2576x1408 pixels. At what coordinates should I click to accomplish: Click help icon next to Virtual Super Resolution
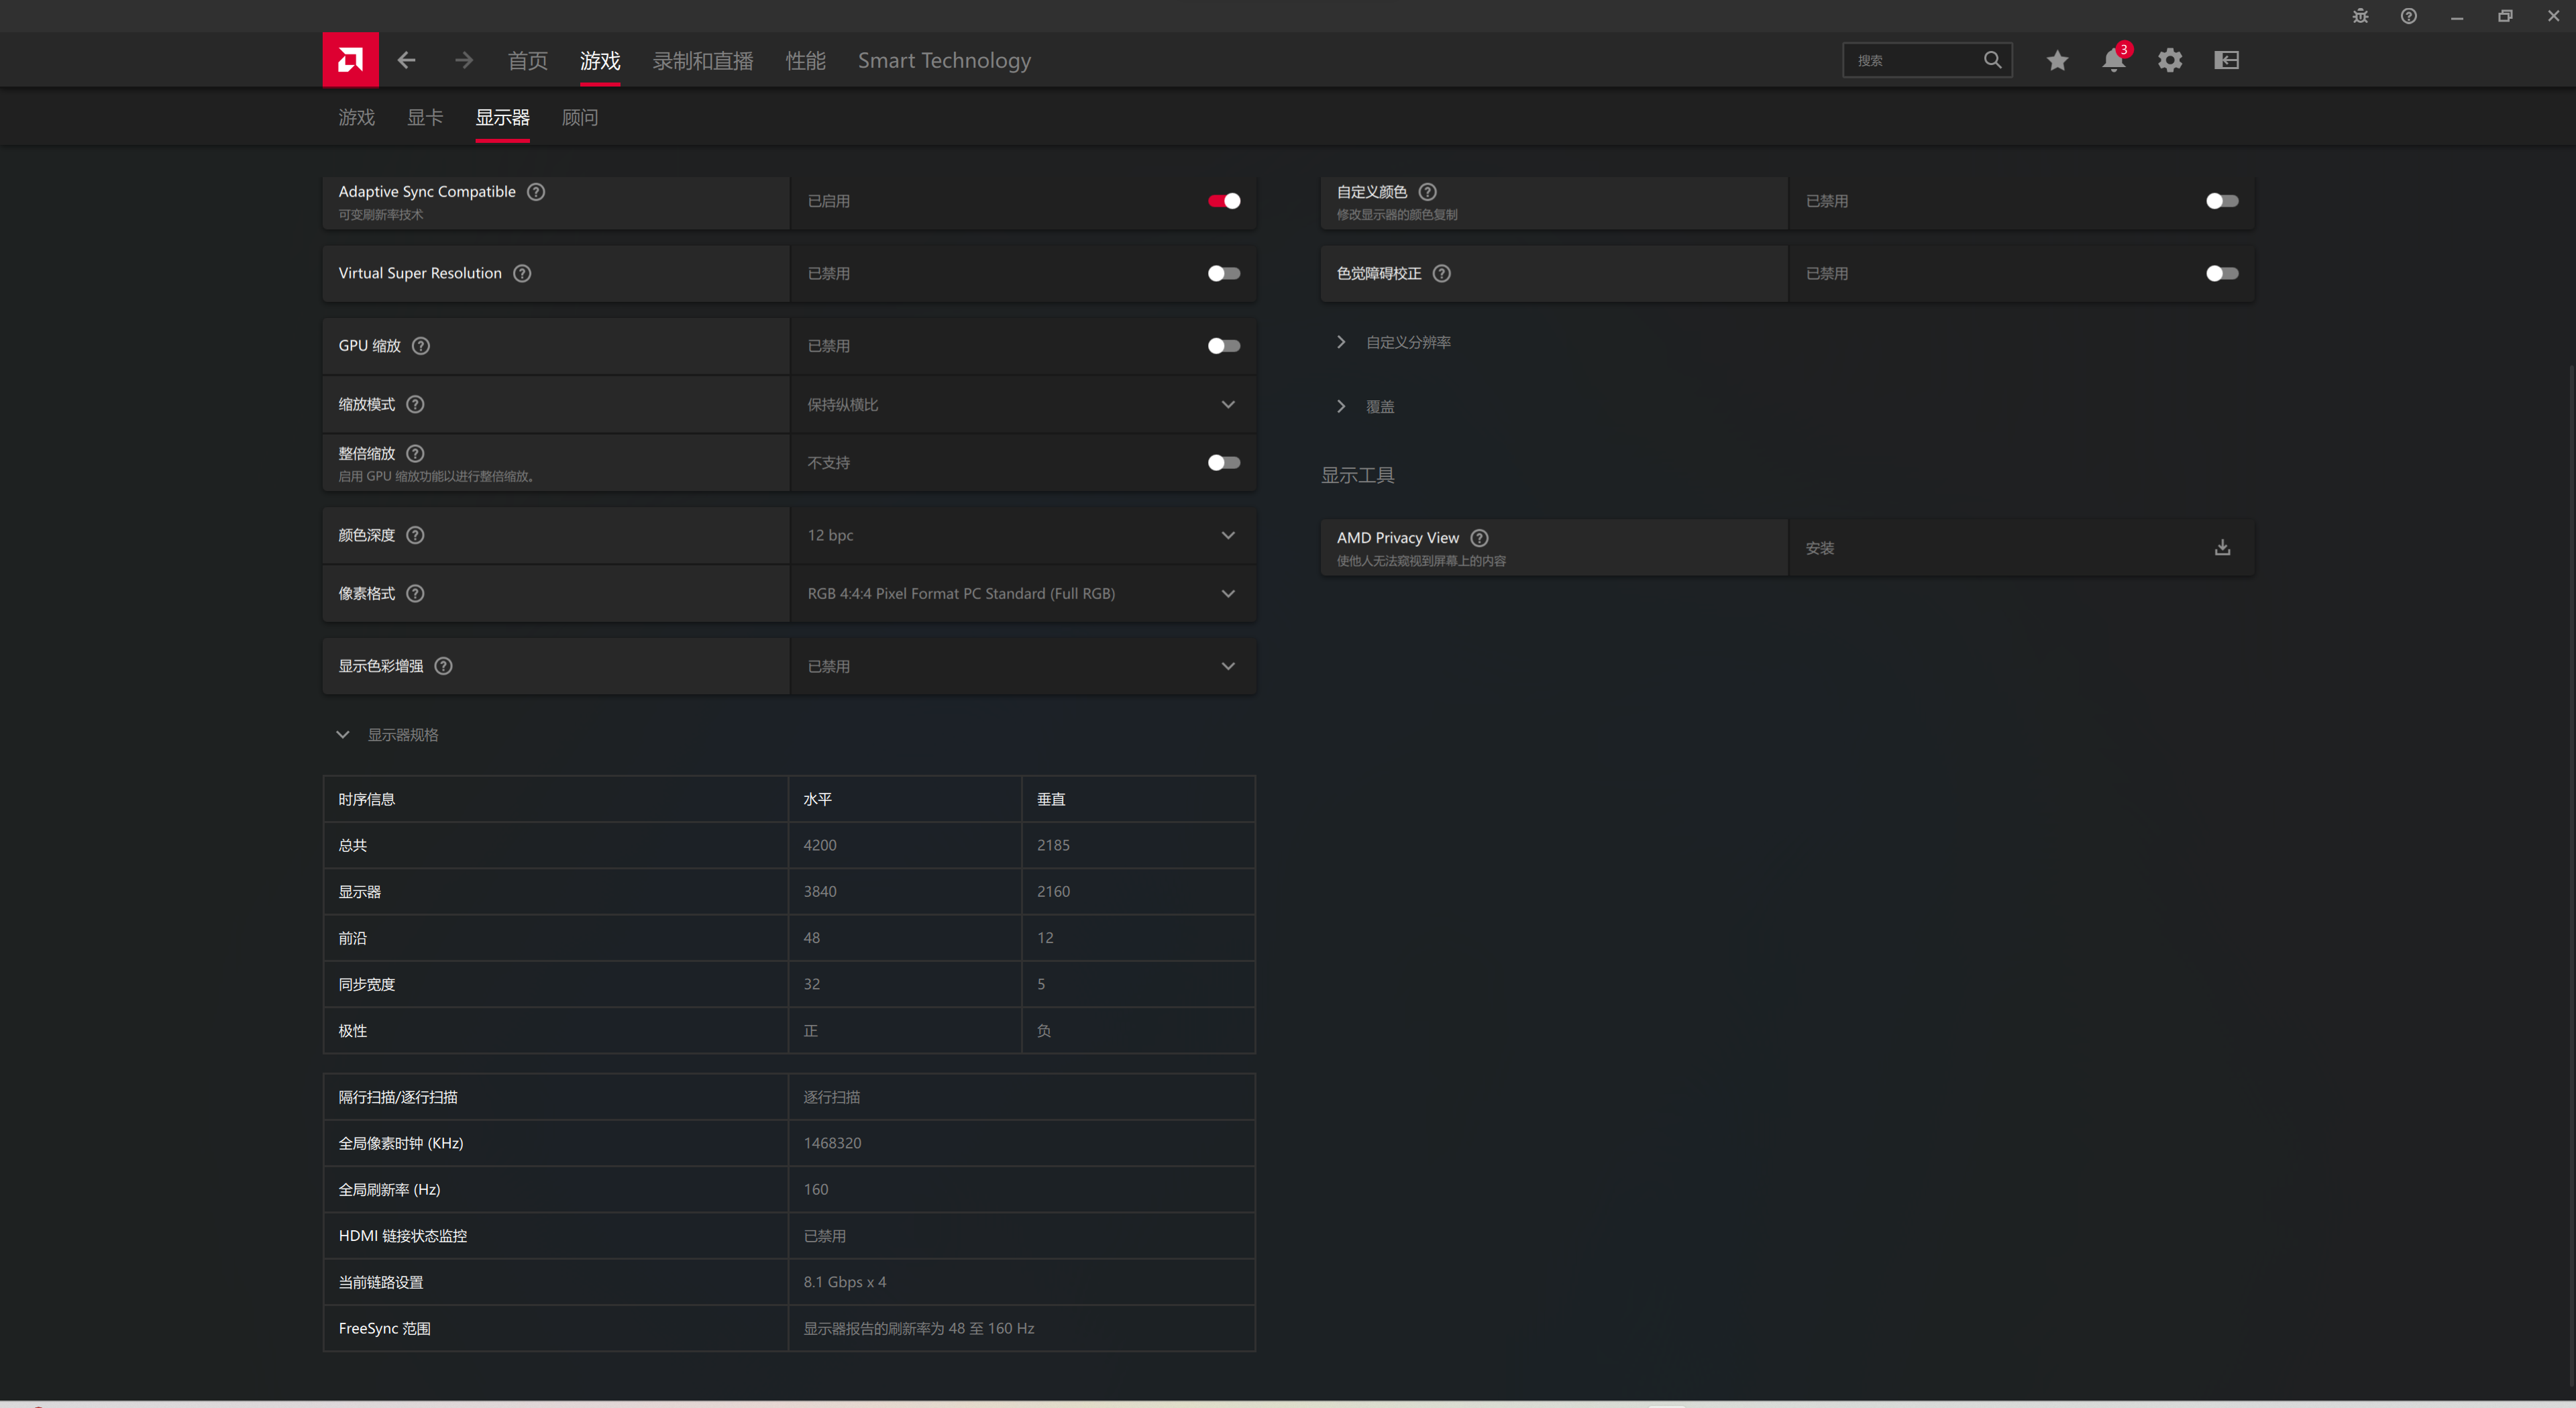coord(522,273)
